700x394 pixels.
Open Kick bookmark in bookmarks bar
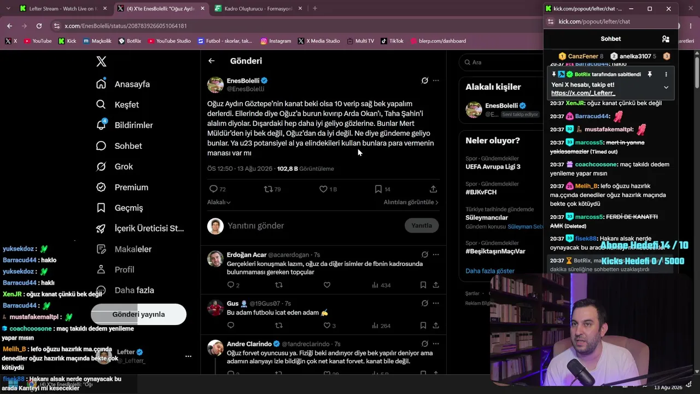(68, 41)
